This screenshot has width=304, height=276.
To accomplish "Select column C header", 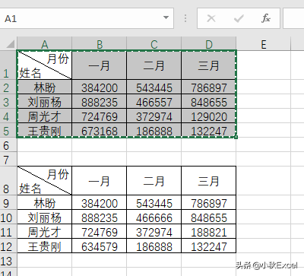I will coord(154,44).
